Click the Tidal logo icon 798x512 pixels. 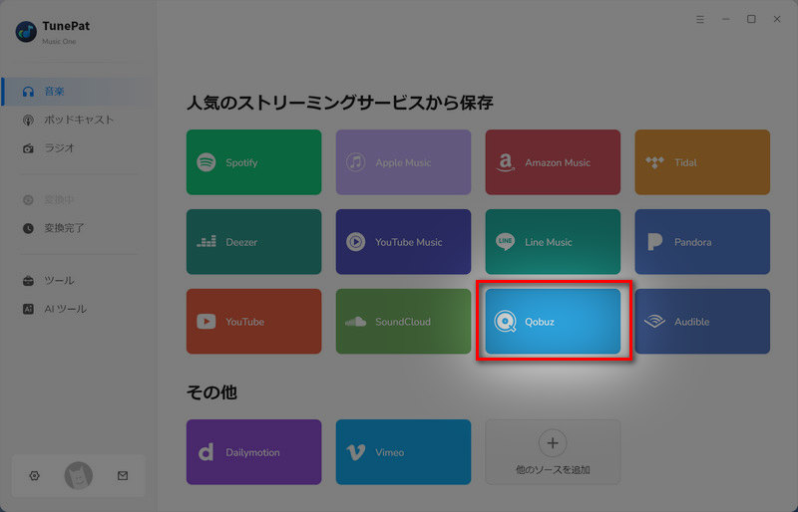[654, 162]
